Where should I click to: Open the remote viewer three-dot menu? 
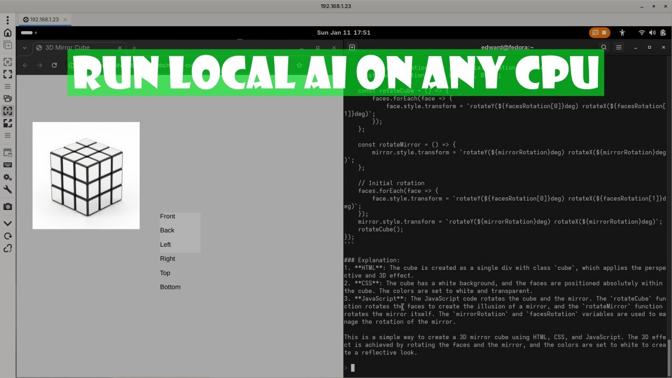tap(8, 20)
